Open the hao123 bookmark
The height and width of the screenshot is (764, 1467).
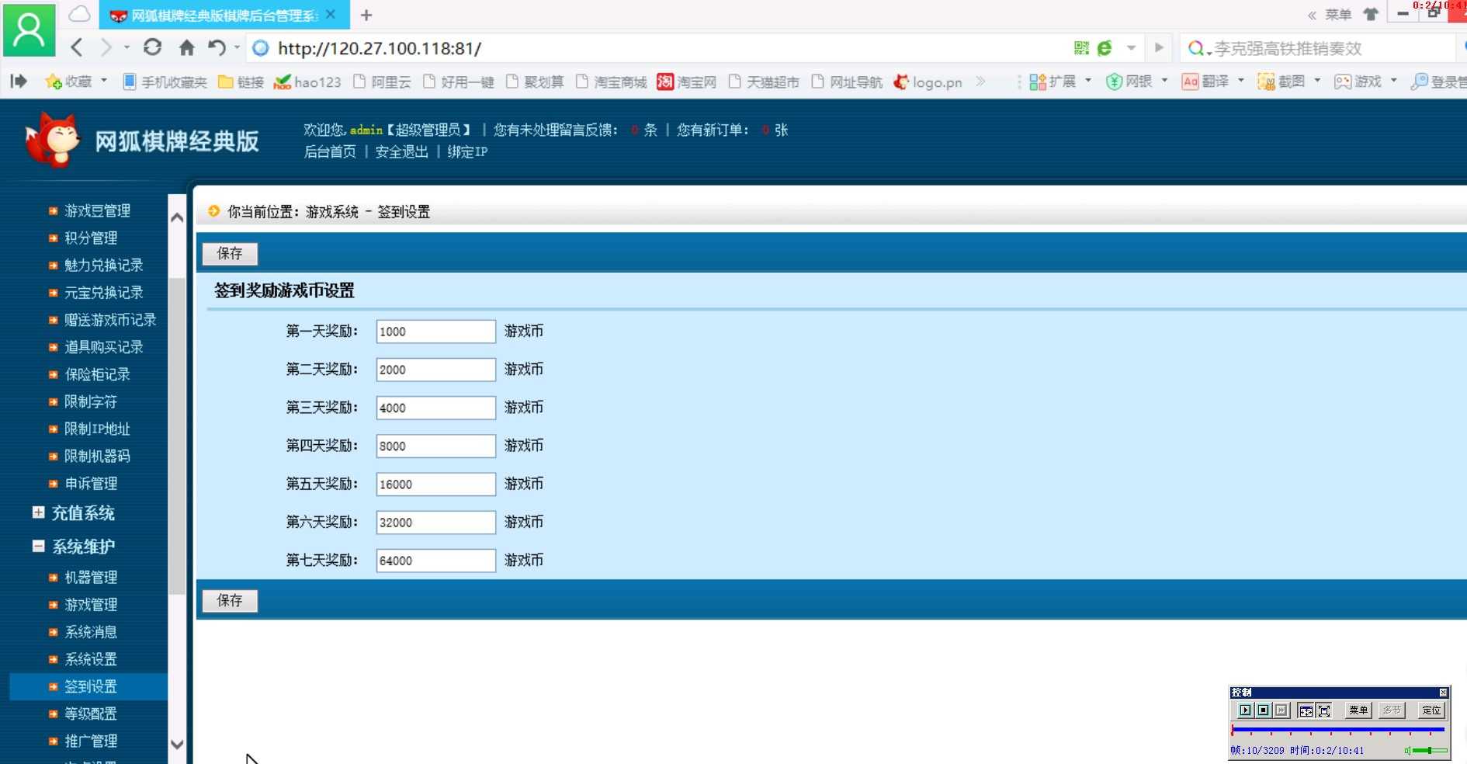pyautogui.click(x=307, y=82)
